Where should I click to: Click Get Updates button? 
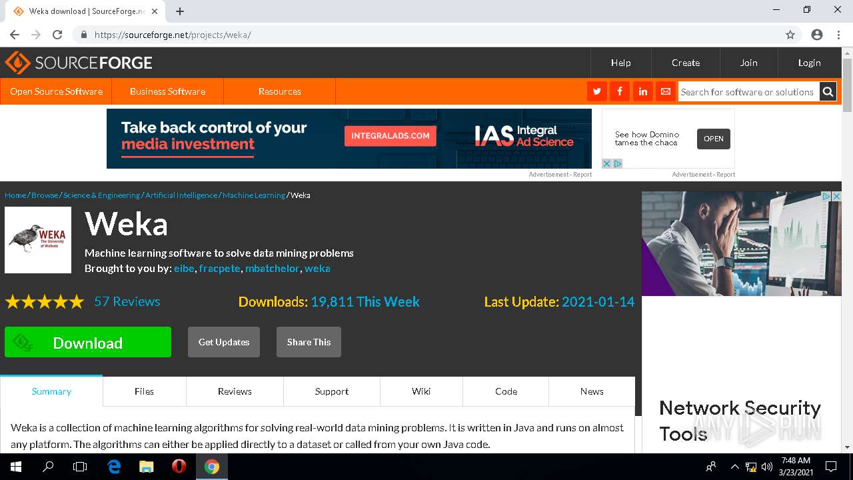coord(224,342)
